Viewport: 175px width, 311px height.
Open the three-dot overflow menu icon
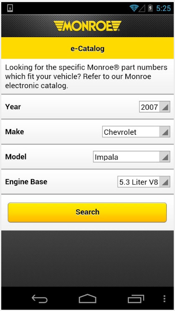(x=164, y=299)
